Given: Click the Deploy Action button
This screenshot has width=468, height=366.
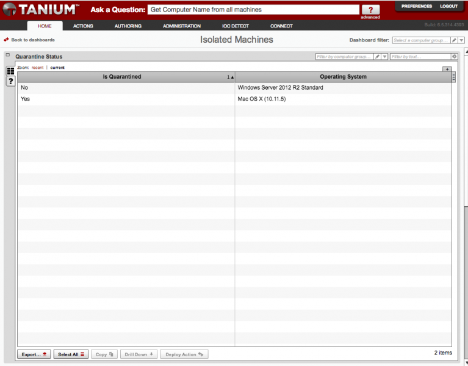Looking at the screenshot, I should (x=184, y=354).
